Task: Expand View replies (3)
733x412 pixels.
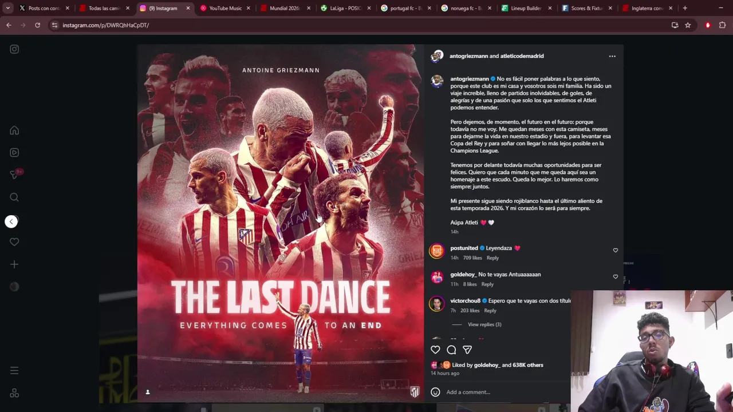Action: tap(484, 324)
